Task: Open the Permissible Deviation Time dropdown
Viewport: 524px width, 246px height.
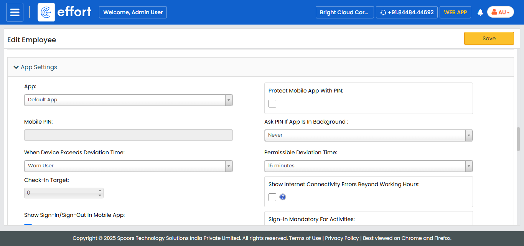Action: coord(368,166)
